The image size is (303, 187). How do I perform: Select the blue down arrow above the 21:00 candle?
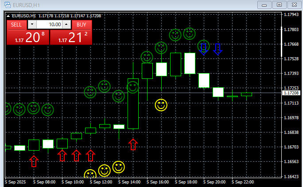[218, 49]
